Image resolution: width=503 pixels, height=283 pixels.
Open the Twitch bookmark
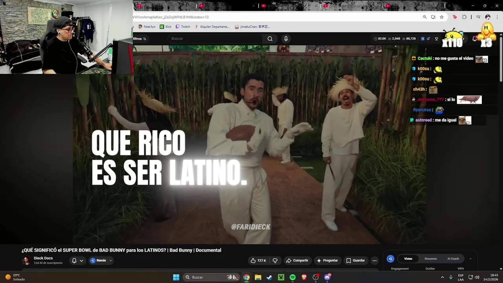tap(183, 27)
